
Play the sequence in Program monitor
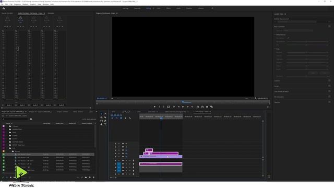pyautogui.click(x=183, y=107)
